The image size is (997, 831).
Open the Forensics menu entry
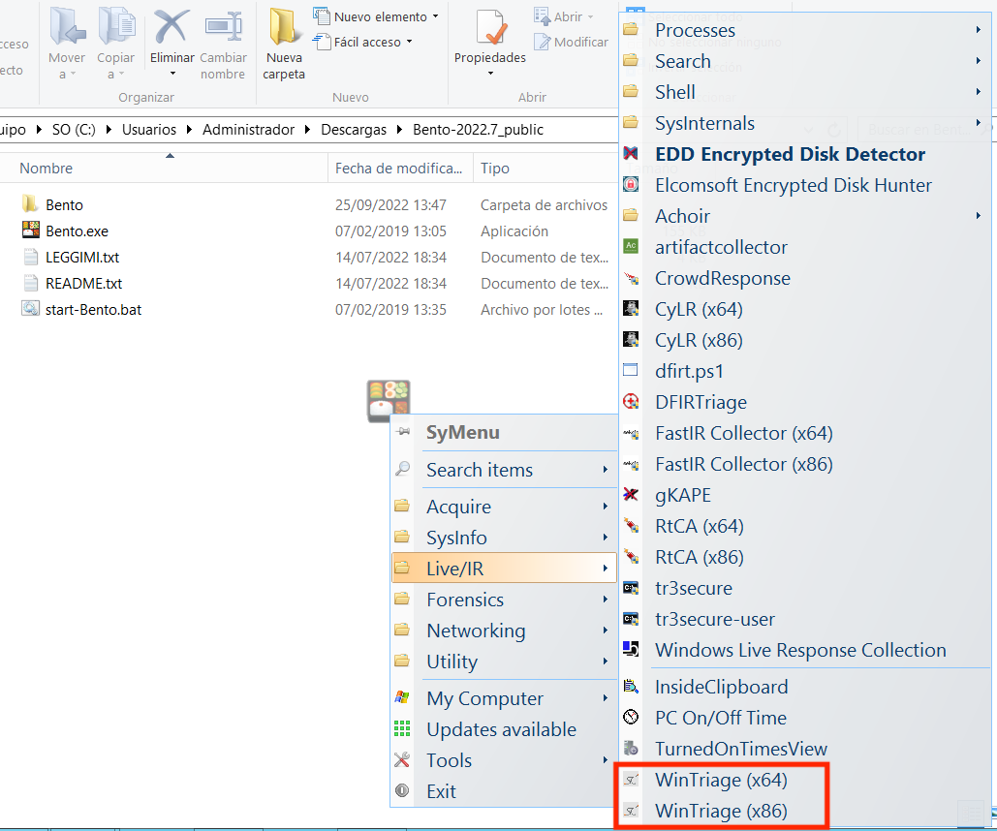(504, 600)
